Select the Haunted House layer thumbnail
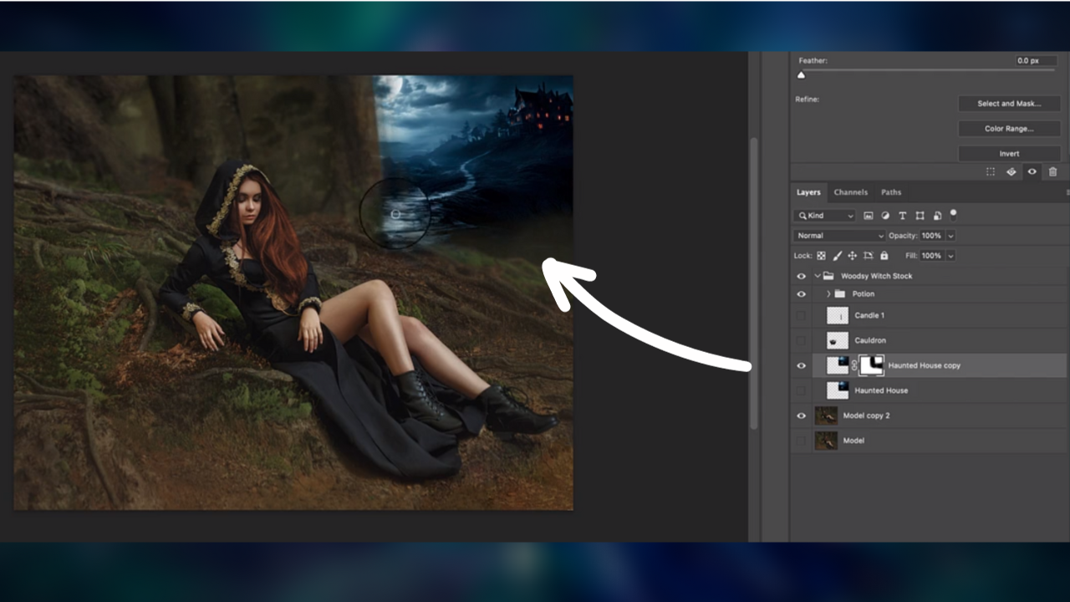 click(838, 390)
